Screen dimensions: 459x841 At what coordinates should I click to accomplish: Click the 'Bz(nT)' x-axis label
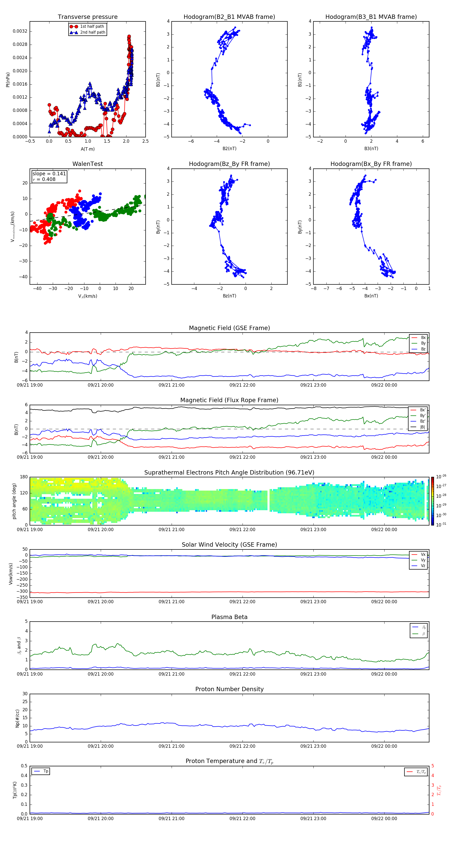point(229,296)
